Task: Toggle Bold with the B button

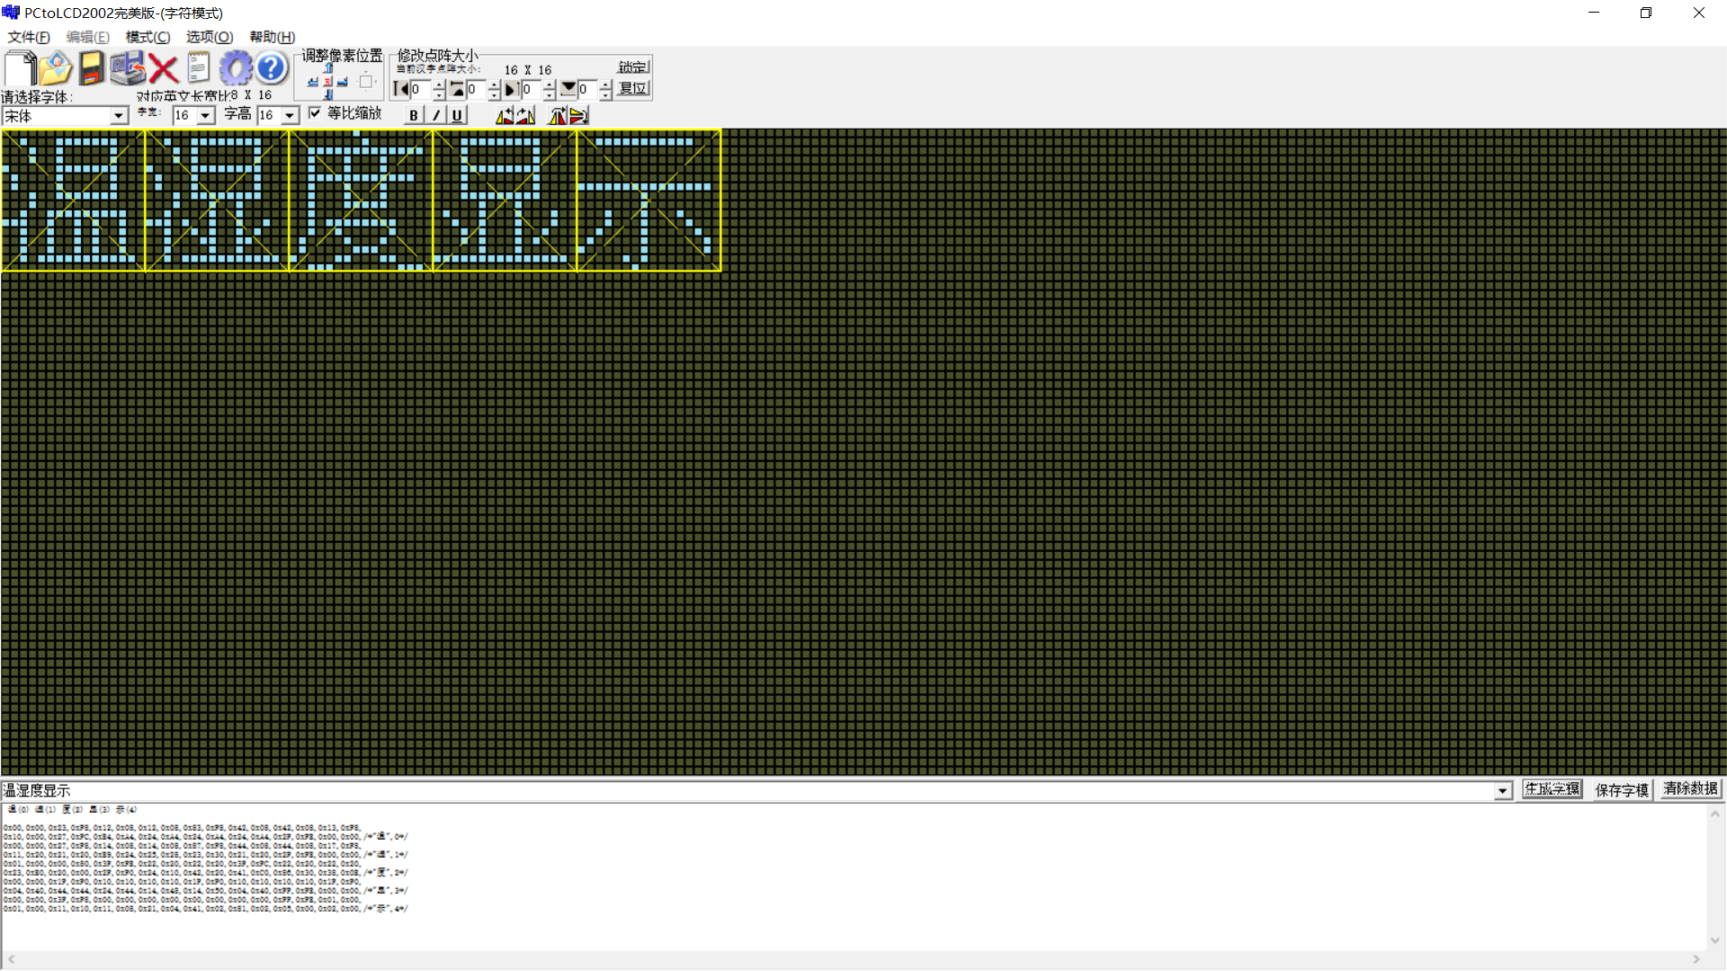Action: tap(414, 115)
